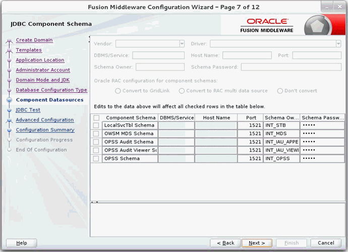Check the OWSM MDS Schema row checkbox
This screenshot has height=252, width=348.
pos(96,134)
